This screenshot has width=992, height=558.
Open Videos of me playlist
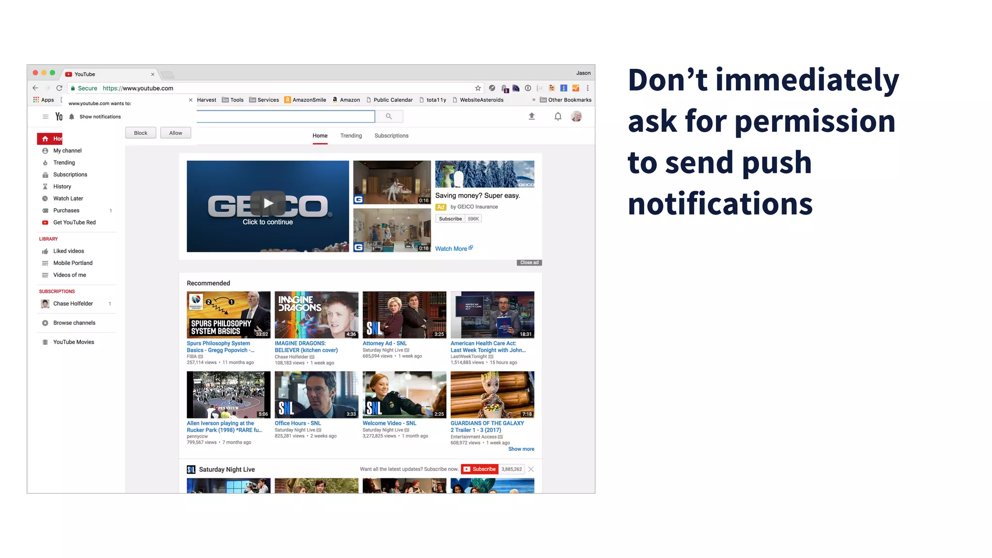(x=69, y=275)
